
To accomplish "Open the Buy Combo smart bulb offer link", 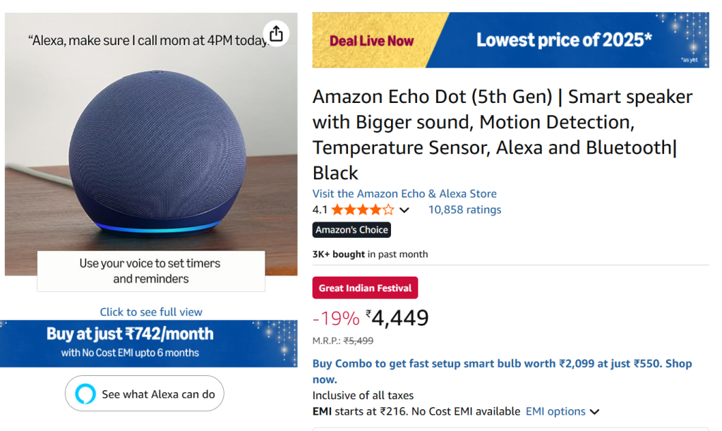I will tap(502, 371).
